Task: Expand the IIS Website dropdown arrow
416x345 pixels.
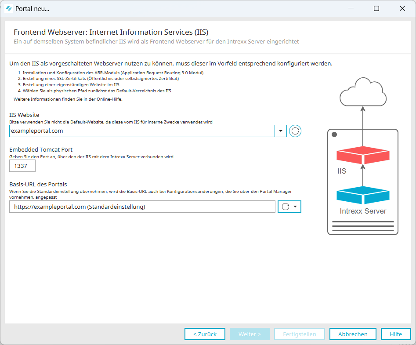Action: (281, 131)
